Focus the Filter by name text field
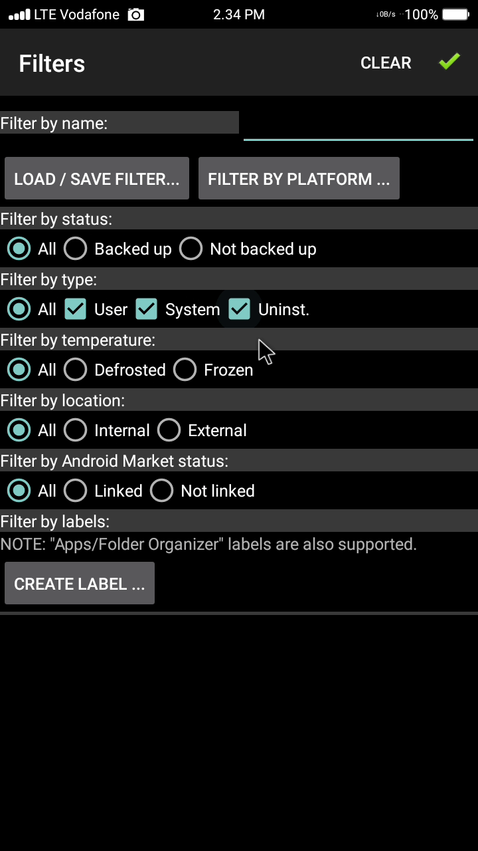This screenshot has height=851, width=478. (358, 125)
